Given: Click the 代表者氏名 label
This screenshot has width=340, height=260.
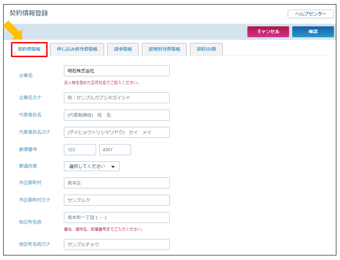Looking at the screenshot, I should tap(30, 115).
